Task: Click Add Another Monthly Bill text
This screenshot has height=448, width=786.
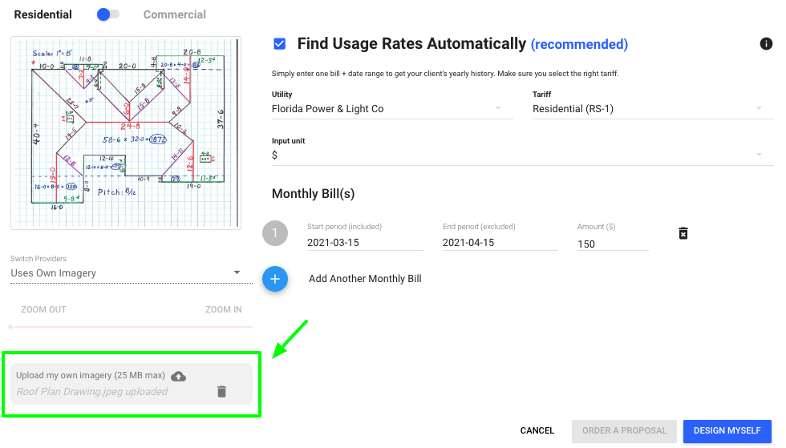Action: coord(365,279)
